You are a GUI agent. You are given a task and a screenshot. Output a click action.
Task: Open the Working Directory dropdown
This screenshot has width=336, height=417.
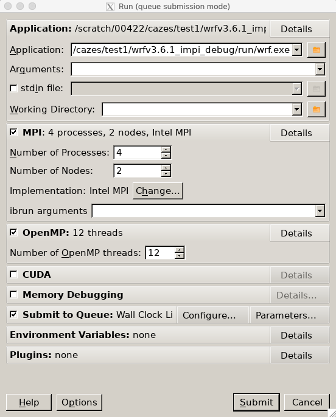pyautogui.click(x=296, y=109)
